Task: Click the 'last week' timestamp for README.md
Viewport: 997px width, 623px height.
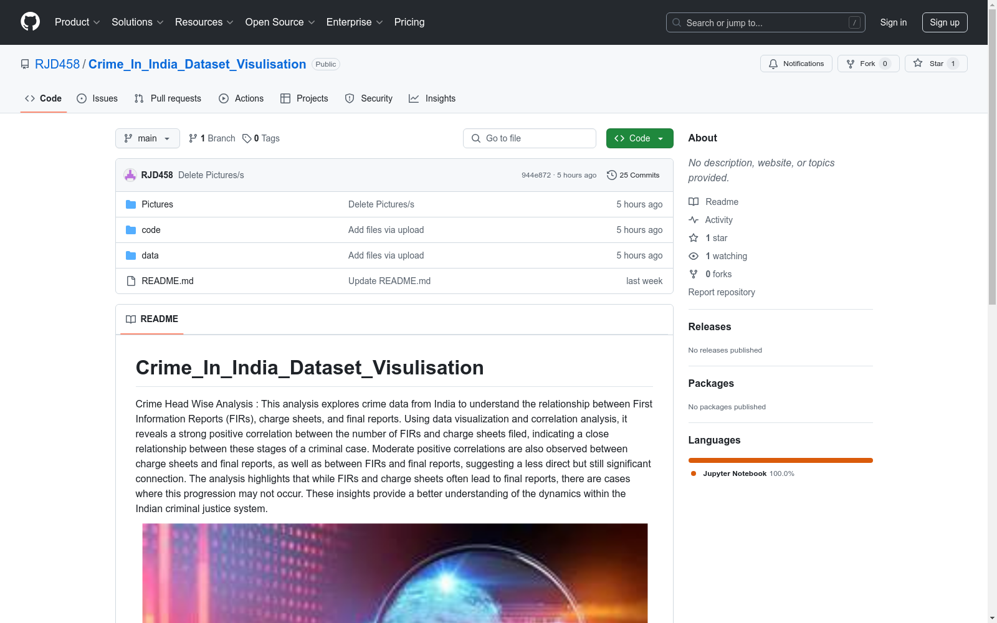Action: (x=644, y=281)
